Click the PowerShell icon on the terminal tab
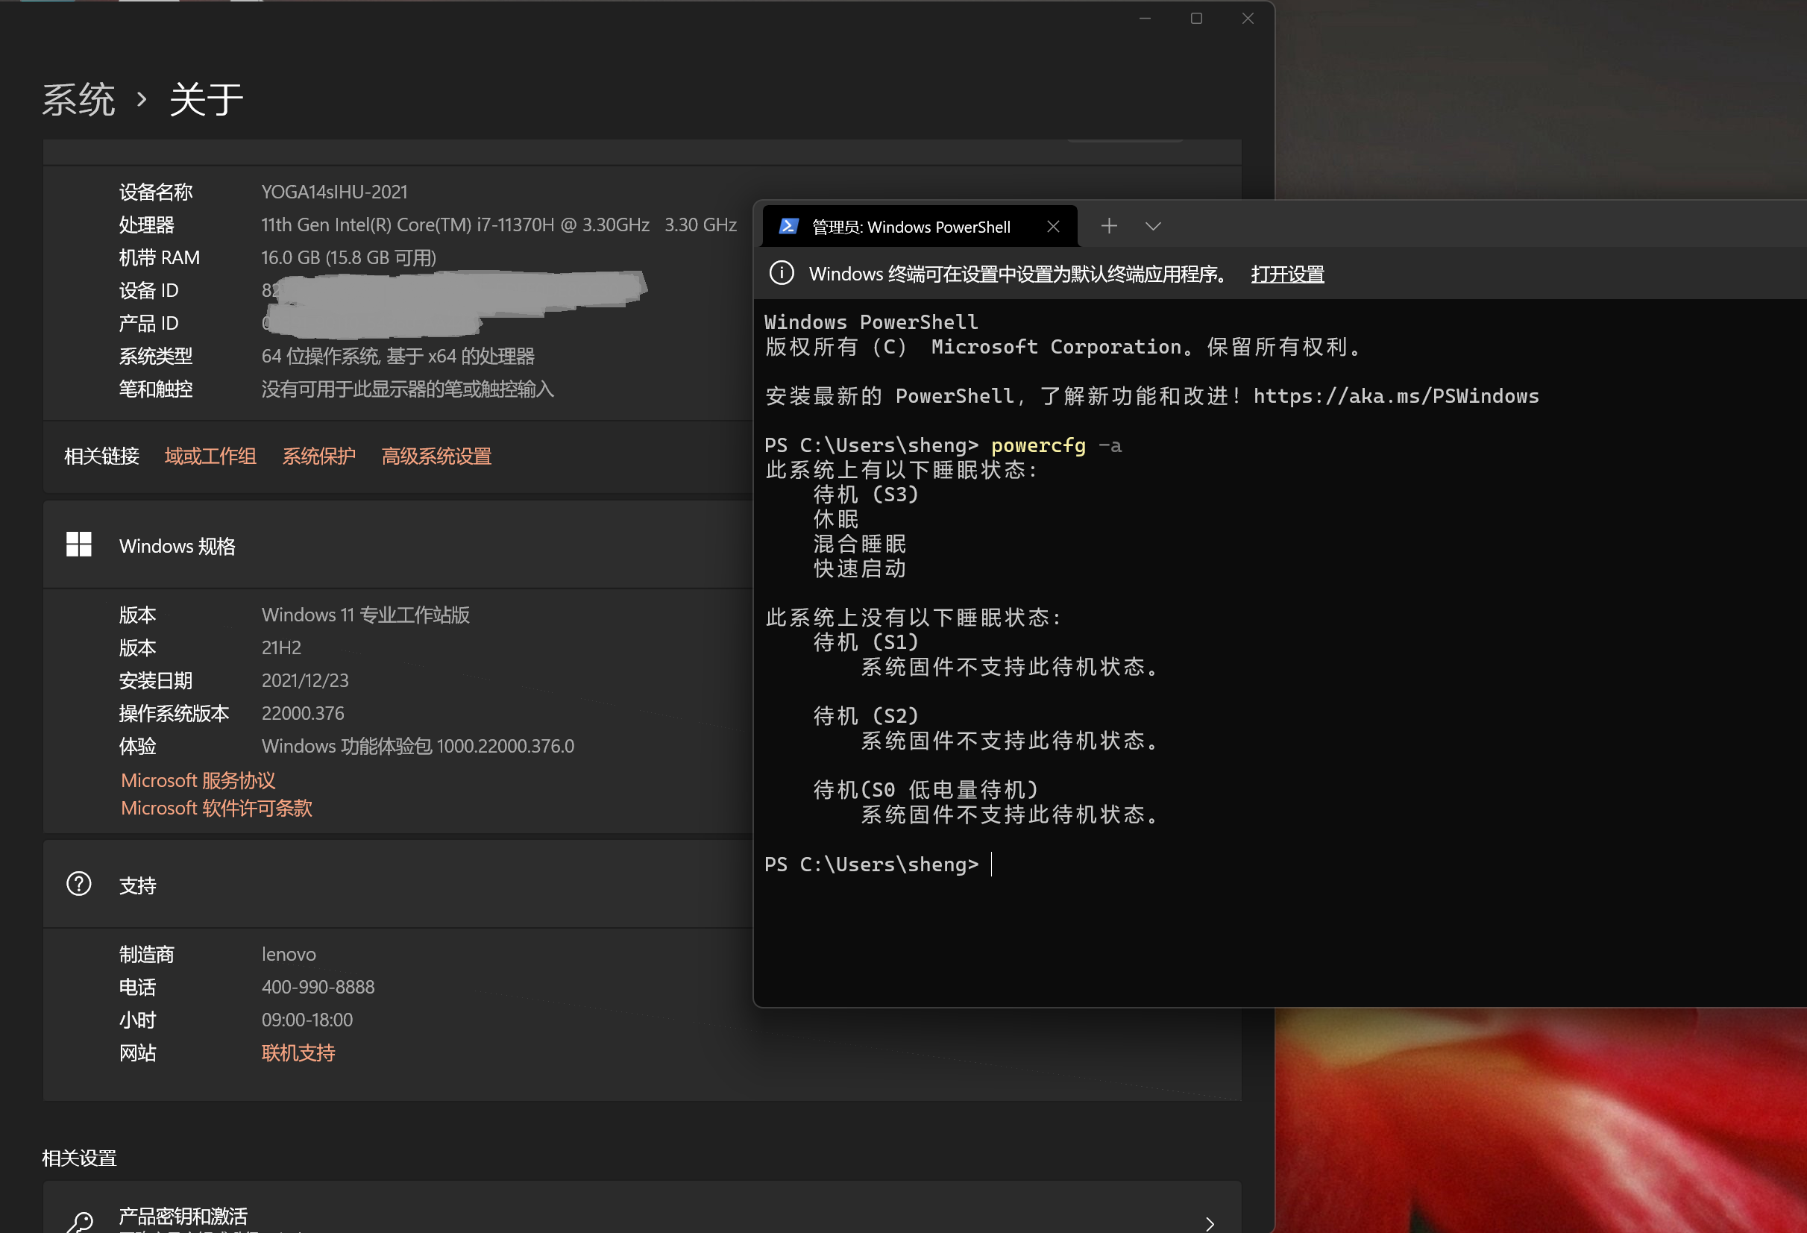Screen dimensions: 1807x1233 coord(788,226)
